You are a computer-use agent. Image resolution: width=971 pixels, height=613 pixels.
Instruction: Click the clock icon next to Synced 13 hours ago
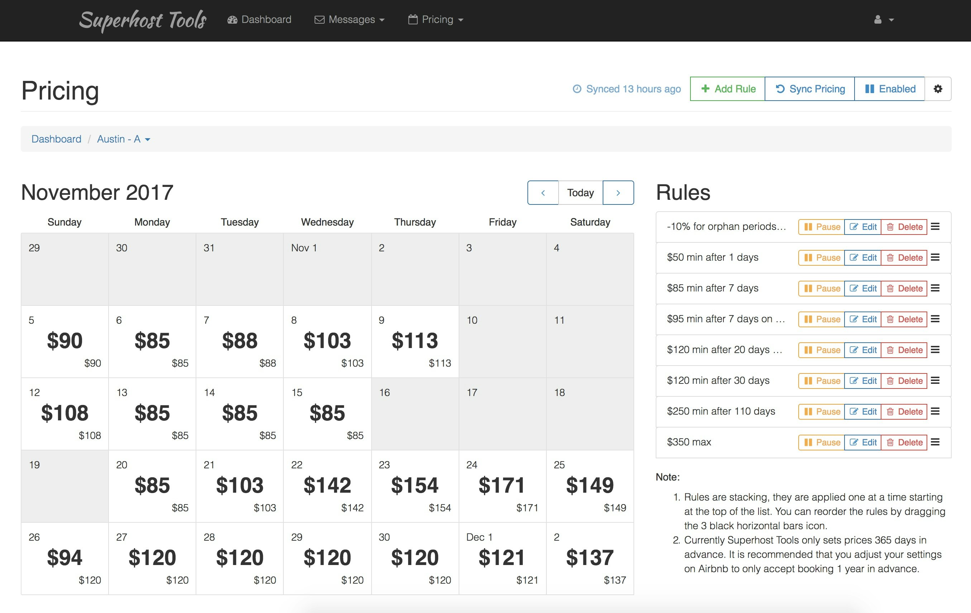(578, 89)
